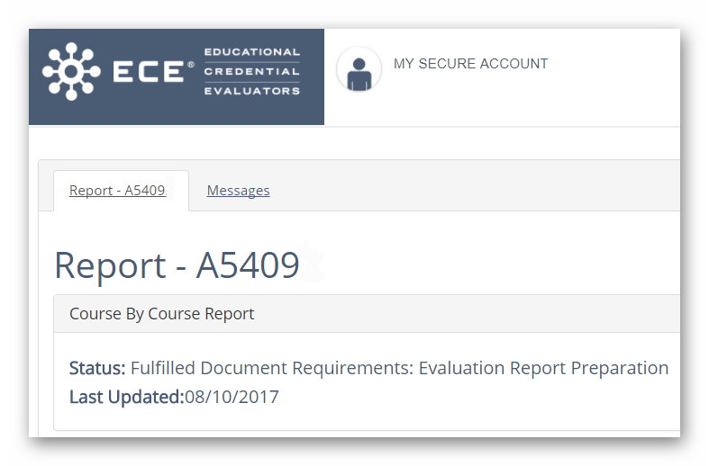Click the blue ECE header banner background
The image size is (709, 466).
(x=177, y=112)
